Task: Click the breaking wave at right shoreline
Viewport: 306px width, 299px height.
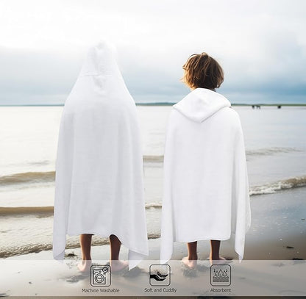Action: [277, 185]
